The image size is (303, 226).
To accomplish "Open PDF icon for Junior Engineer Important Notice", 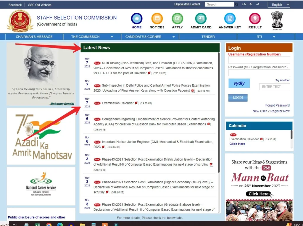I will [x=104, y=147].
